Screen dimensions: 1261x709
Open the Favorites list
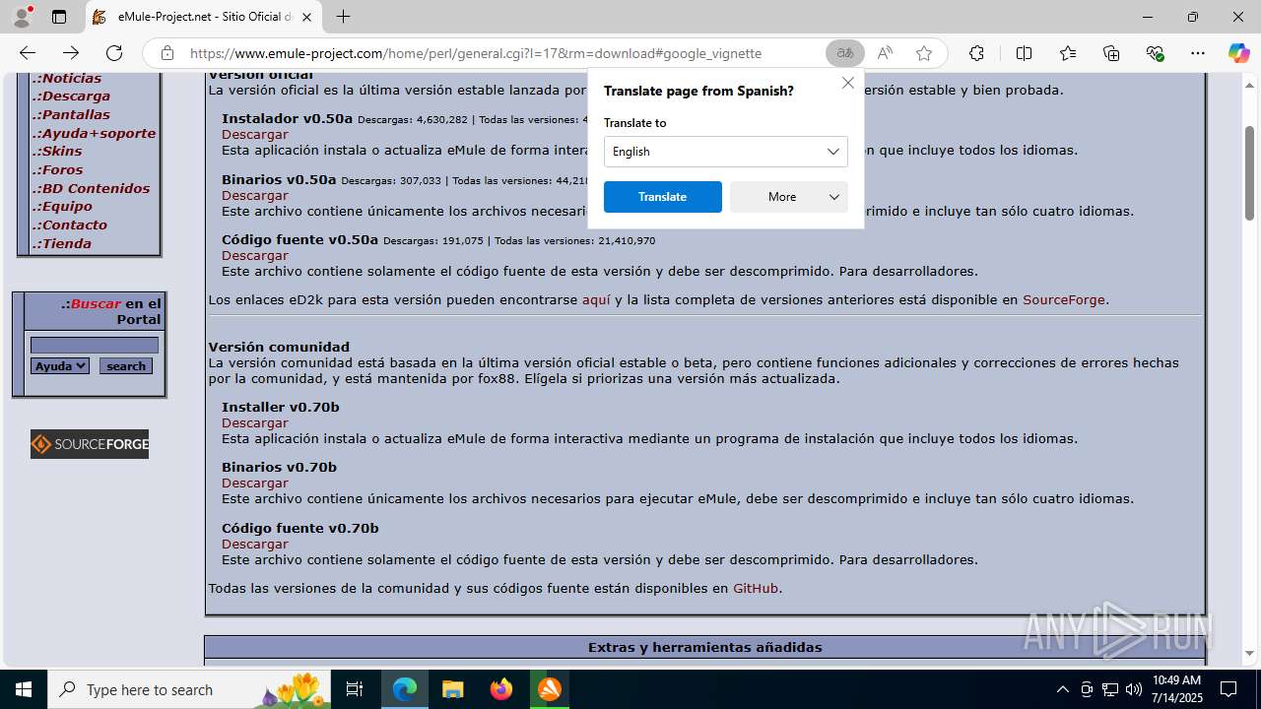[x=1068, y=53]
